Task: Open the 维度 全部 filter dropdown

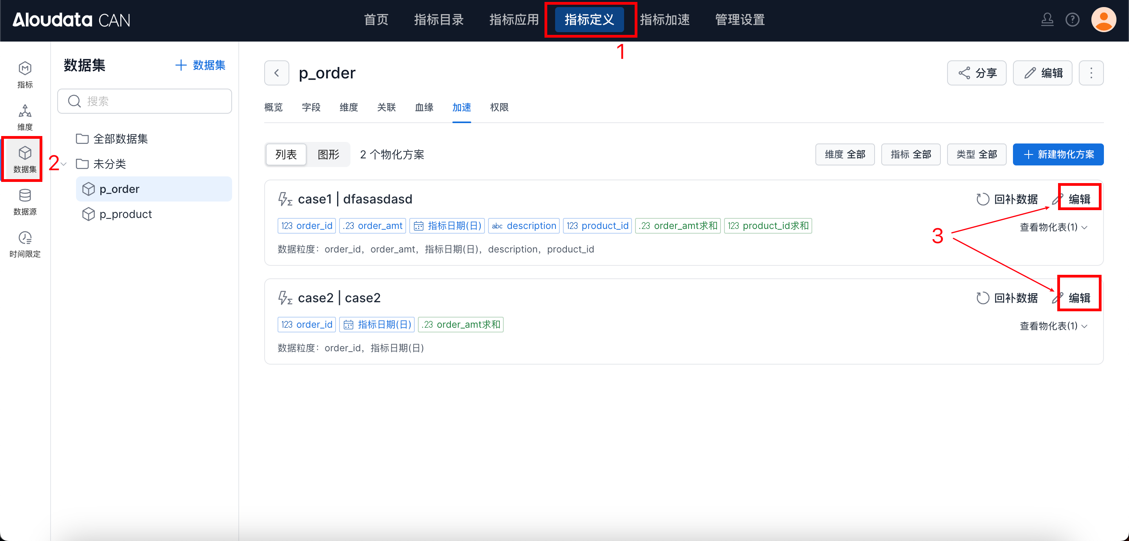Action: click(x=844, y=154)
